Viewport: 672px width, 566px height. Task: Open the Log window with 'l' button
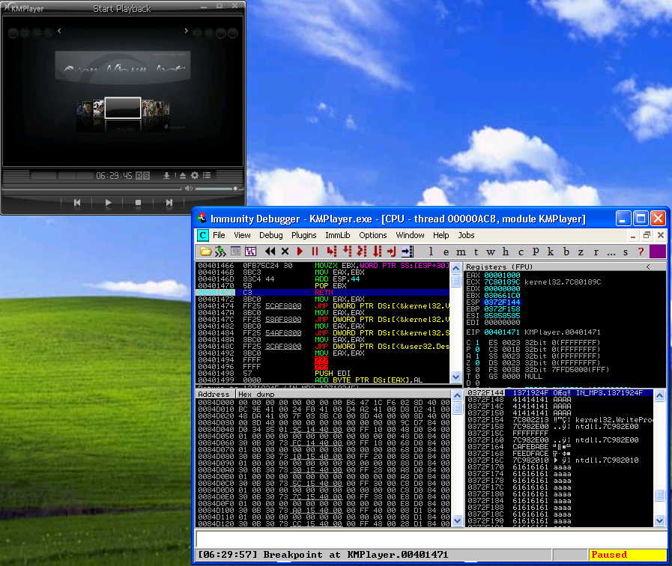tap(431, 252)
